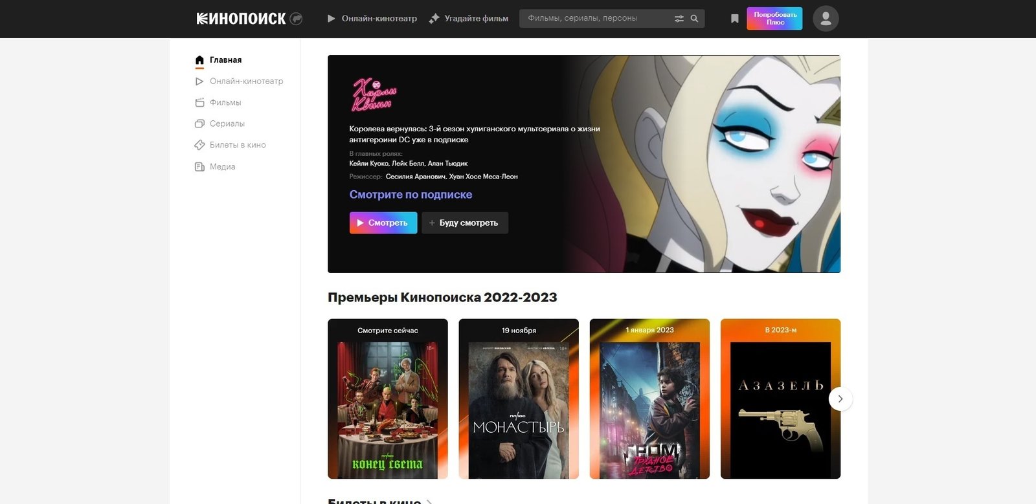Open Онлайн-кинотеатр in top navigation

pos(379,19)
